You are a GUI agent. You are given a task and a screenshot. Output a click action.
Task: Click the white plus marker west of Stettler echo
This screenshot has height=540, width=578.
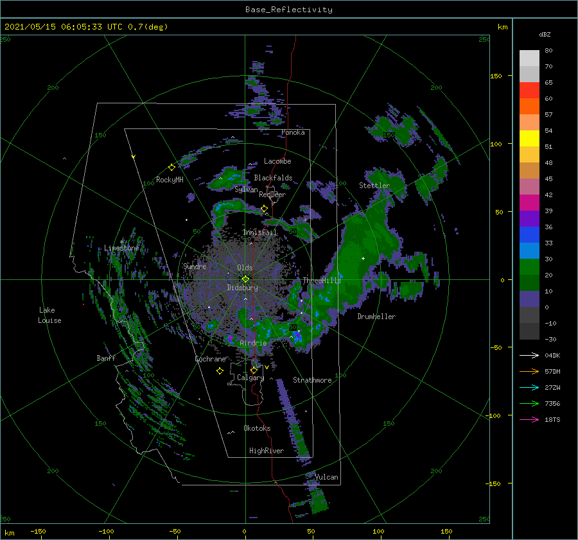click(363, 258)
